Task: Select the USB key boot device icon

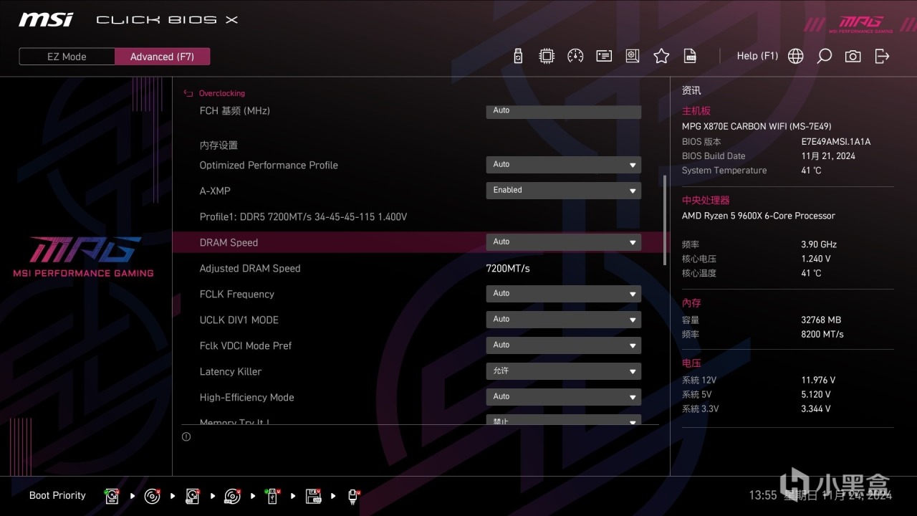Action: pos(272,496)
